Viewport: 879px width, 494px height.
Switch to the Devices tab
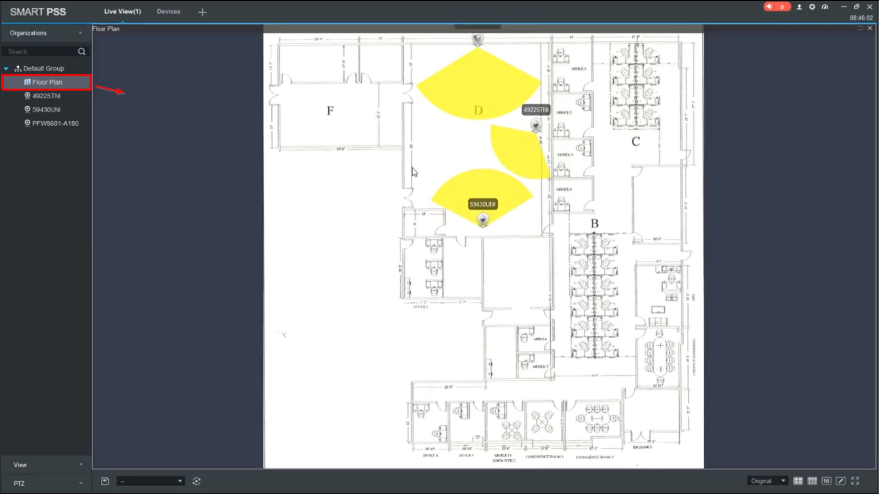click(x=168, y=11)
